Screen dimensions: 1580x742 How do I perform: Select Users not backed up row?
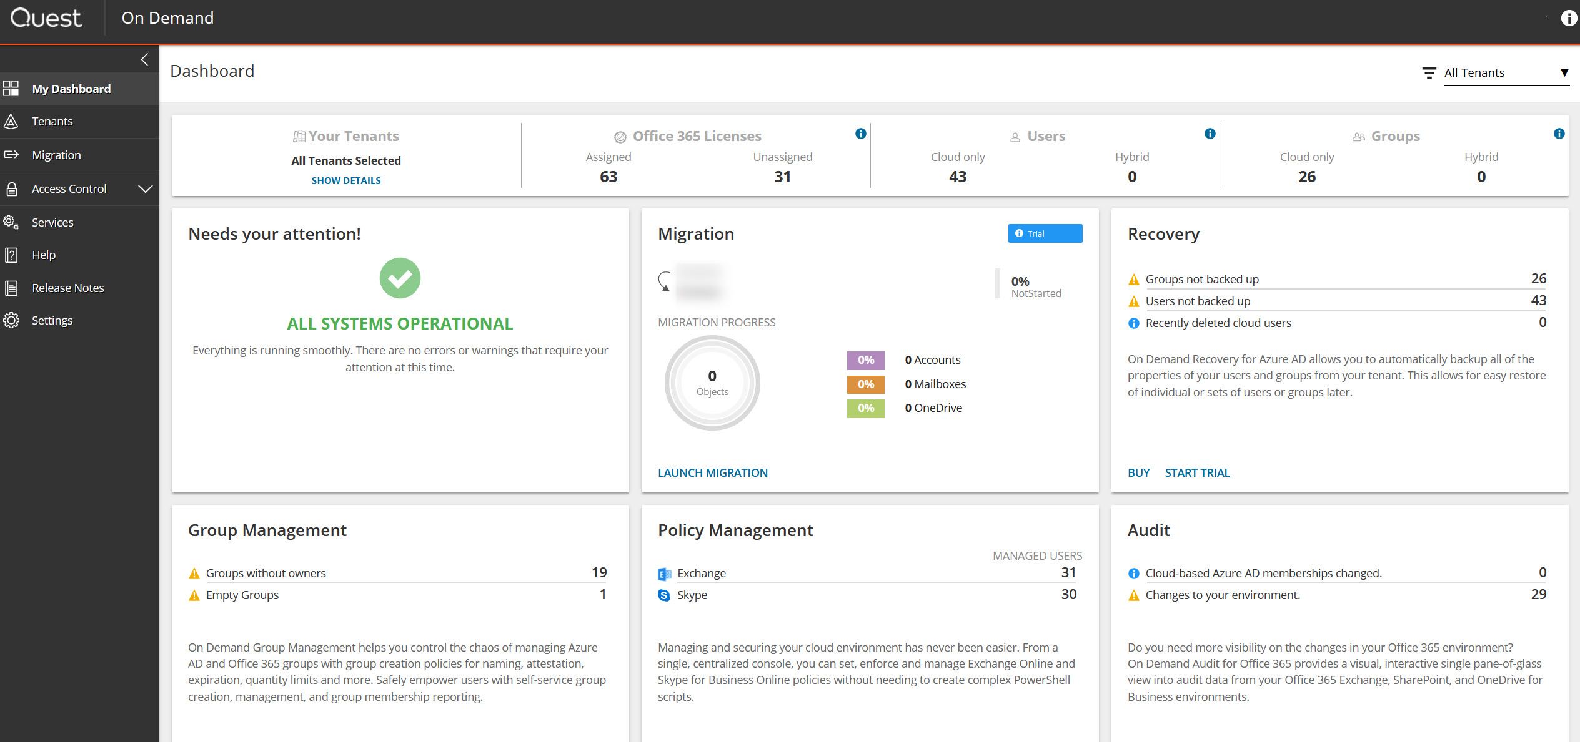pyautogui.click(x=1337, y=301)
